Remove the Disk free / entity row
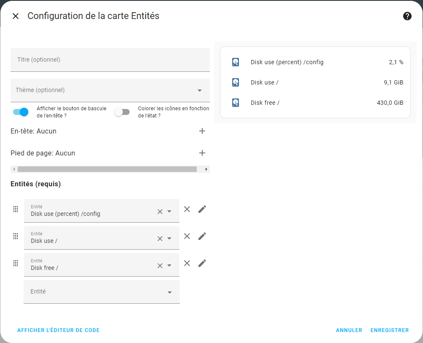 [187, 263]
